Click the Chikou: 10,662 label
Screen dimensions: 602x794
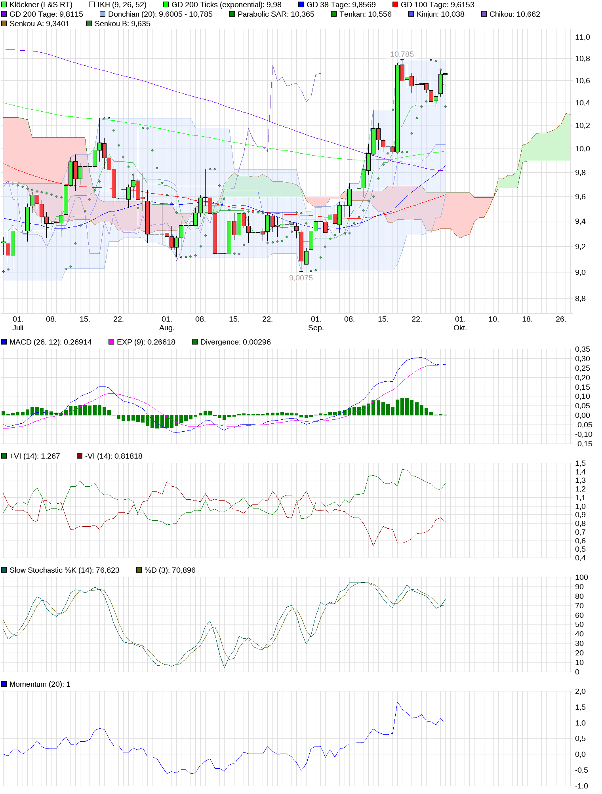(515, 14)
